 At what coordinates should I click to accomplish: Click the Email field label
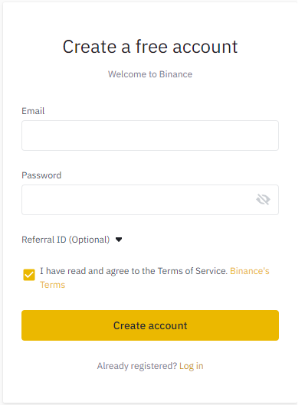(x=33, y=111)
